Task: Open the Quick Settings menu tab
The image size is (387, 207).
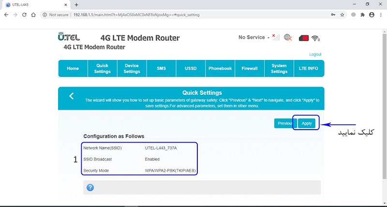Action: (x=103, y=68)
